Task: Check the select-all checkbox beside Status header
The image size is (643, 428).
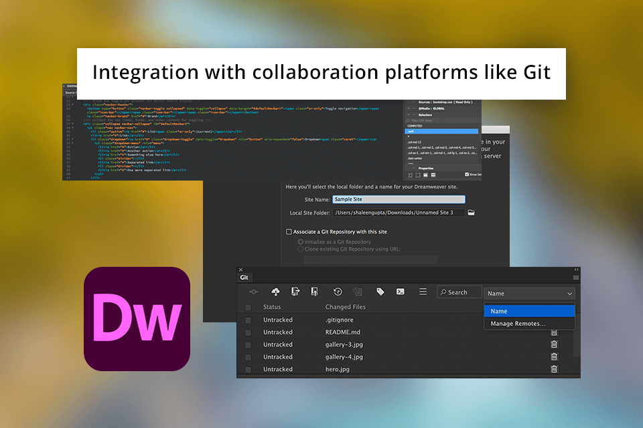Action: [248, 307]
